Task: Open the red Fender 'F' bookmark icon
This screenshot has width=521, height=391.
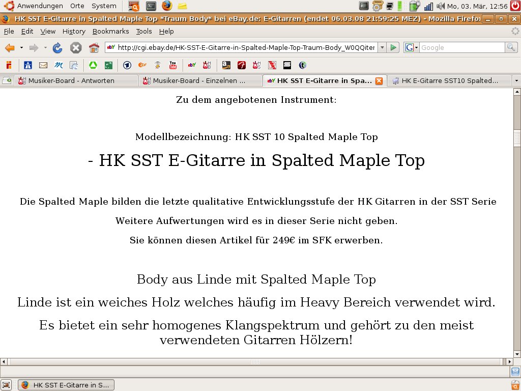Action: click(x=242, y=65)
